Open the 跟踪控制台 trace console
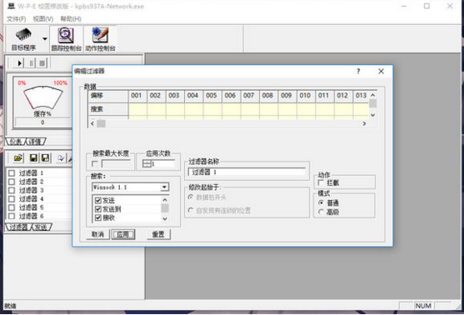Image resolution: width=464 pixels, height=315 pixels. click(x=66, y=39)
